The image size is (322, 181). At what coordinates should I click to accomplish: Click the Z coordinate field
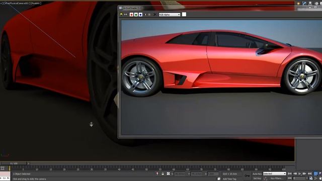(213, 174)
